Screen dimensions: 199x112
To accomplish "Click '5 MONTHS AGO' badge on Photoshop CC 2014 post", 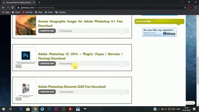I will 47,63.
